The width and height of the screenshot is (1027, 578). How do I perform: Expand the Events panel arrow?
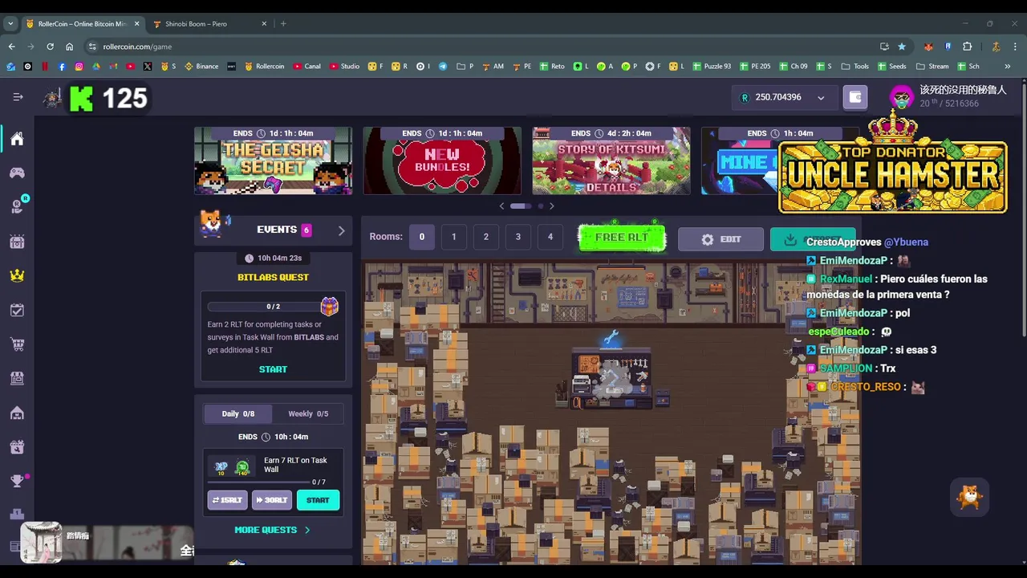[x=341, y=230]
